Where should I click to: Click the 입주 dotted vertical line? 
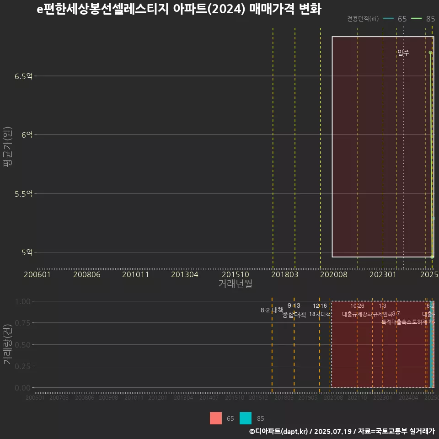pyautogui.click(x=403, y=137)
